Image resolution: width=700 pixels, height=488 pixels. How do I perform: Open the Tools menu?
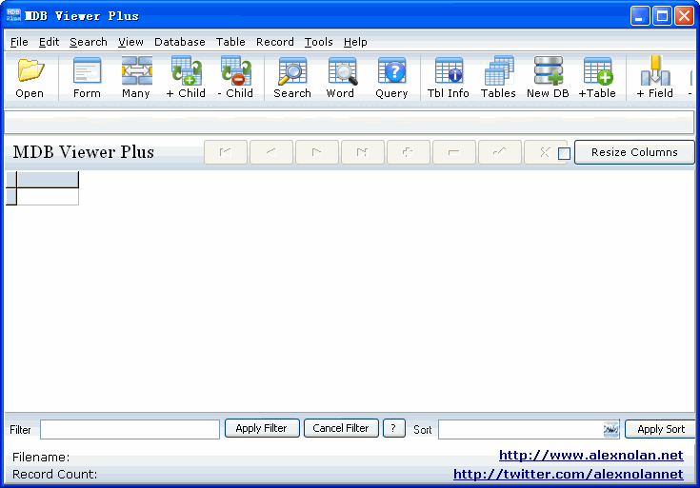[x=319, y=42]
